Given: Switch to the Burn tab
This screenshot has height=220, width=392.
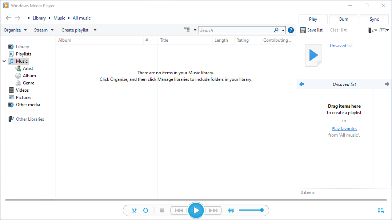Looking at the screenshot, I should (344, 19).
